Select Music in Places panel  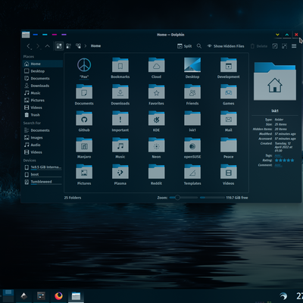[42, 93]
